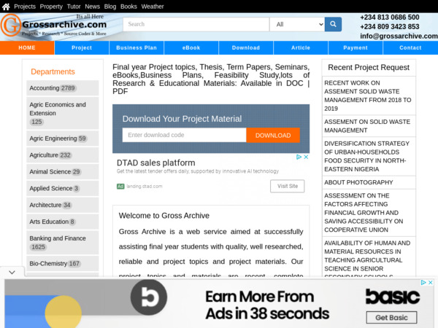Image resolution: width=438 pixels, height=328 pixels.
Task: Click the home icon in top bar
Action: (6, 7)
